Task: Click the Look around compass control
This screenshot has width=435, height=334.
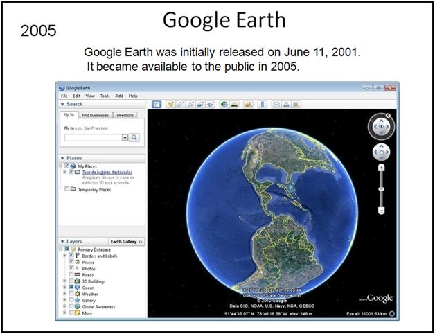Action: tap(381, 127)
